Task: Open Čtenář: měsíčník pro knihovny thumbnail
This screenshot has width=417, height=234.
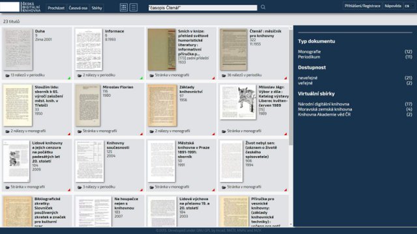Action: tap(233, 49)
